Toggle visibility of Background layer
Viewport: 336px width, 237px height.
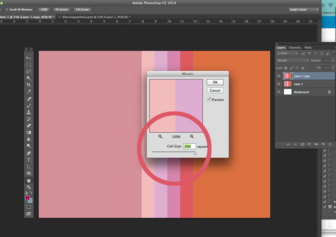279,92
